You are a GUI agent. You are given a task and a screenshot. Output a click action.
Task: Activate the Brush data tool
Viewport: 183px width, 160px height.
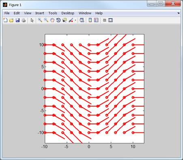[x=71, y=20]
